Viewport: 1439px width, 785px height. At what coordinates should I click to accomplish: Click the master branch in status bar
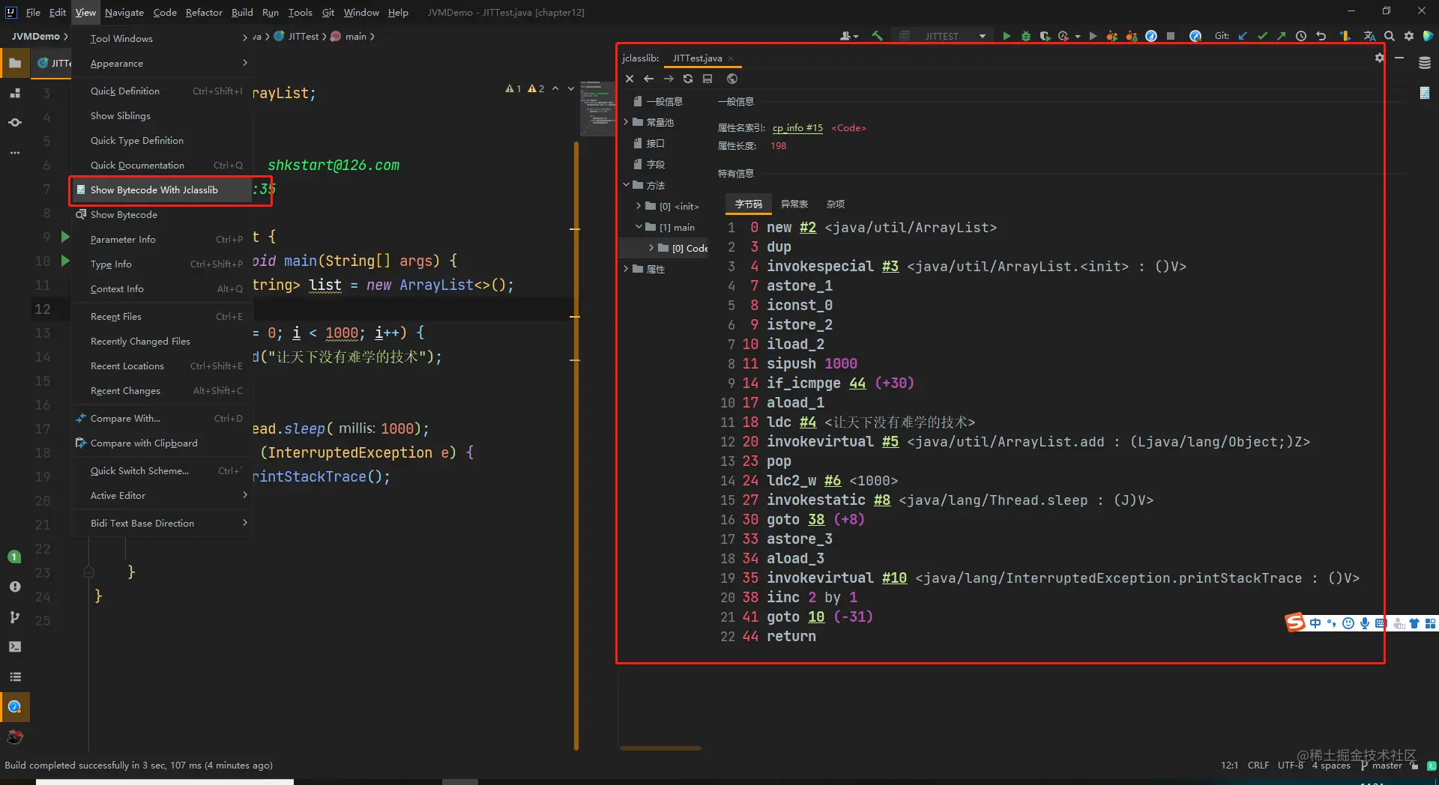pos(1381,766)
